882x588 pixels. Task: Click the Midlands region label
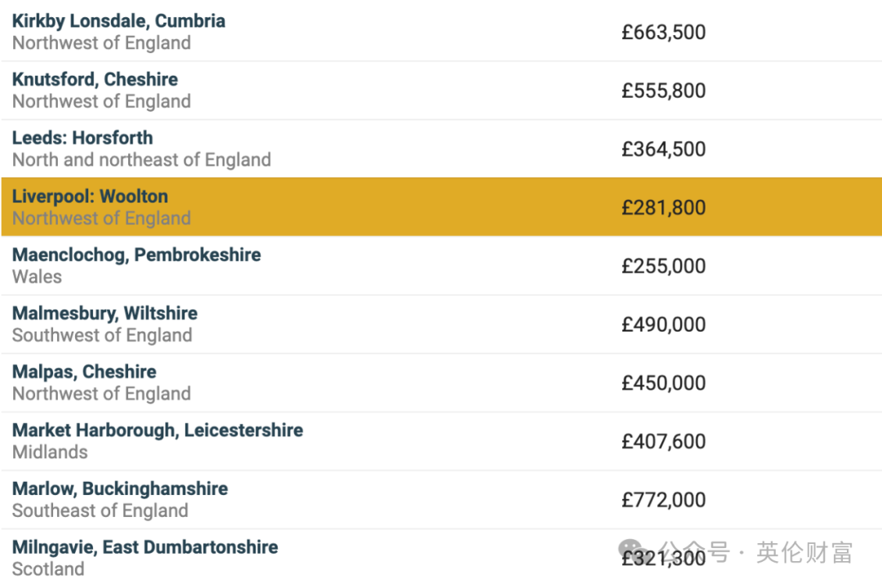coord(50,452)
